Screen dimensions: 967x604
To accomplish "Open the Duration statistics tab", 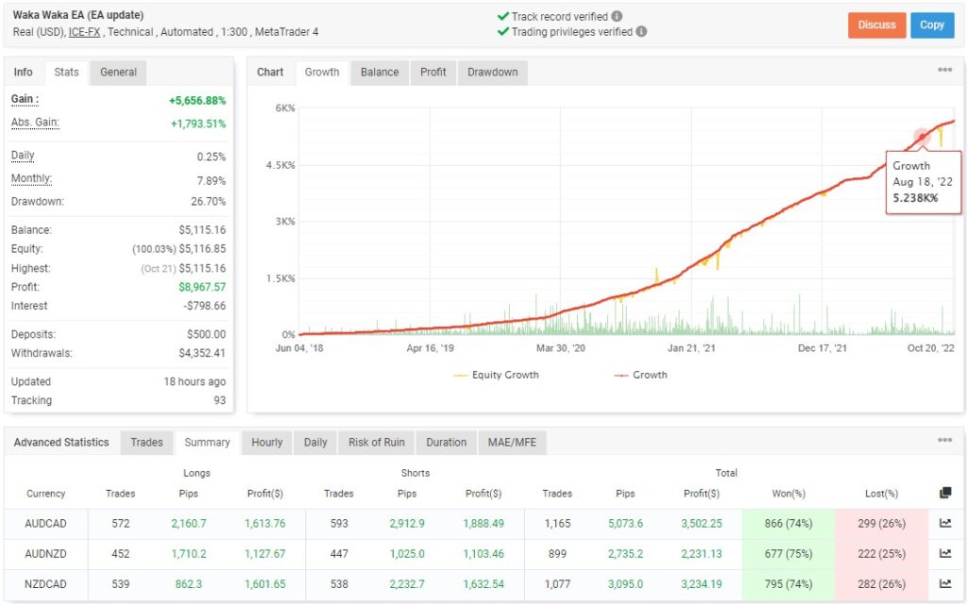I will click(447, 443).
